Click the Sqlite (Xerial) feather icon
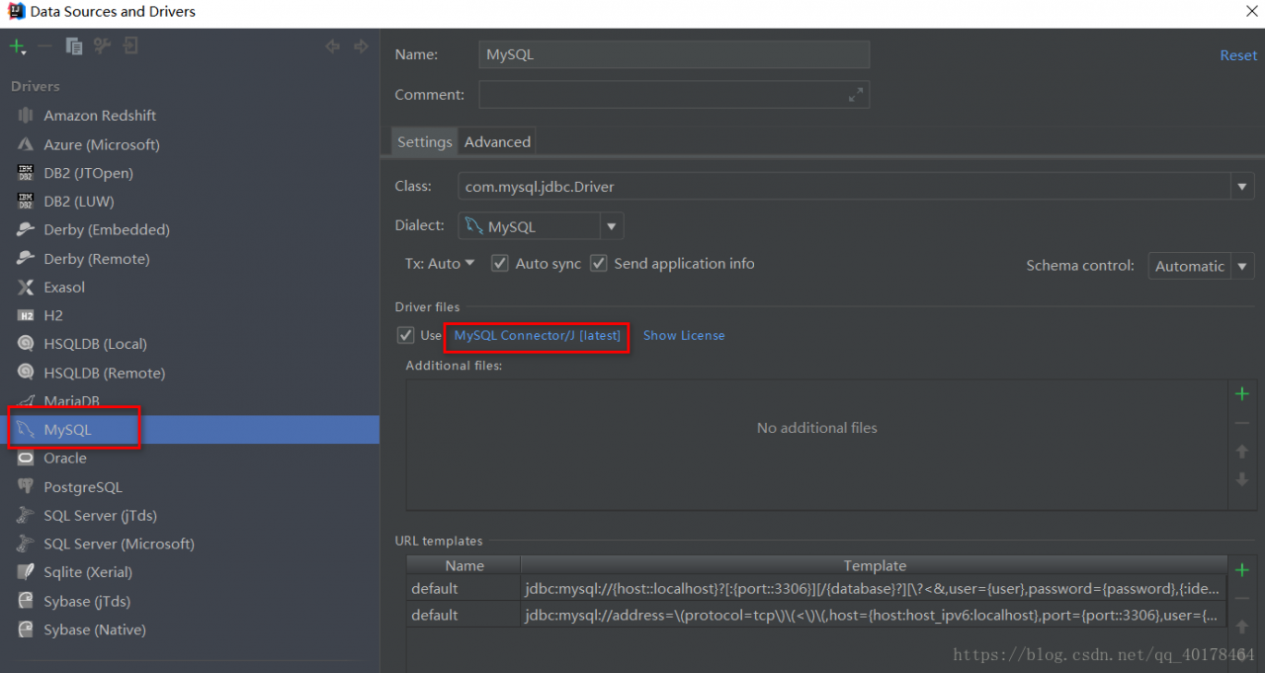This screenshot has width=1265, height=673. click(x=26, y=572)
